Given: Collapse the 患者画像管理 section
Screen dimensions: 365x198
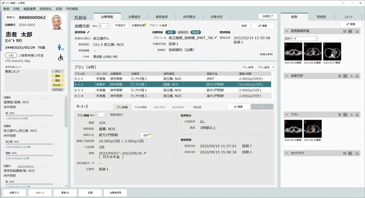Looking at the screenshot, I should point(287,31).
